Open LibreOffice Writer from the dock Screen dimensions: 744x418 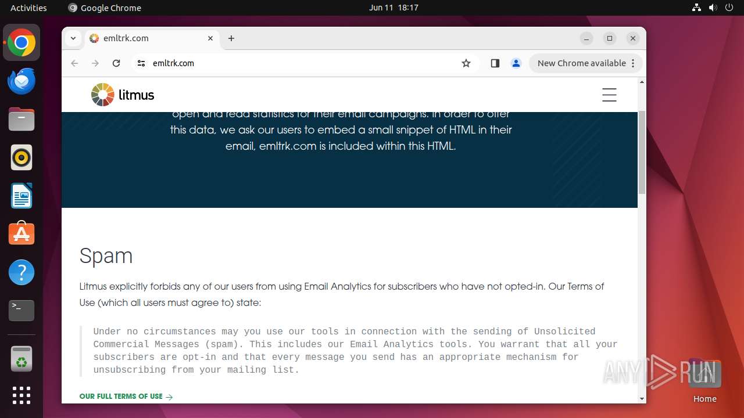22,196
